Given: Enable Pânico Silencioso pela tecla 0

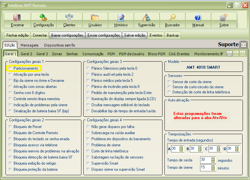Looking at the screenshot, I should pyautogui.click(x=88, y=68).
